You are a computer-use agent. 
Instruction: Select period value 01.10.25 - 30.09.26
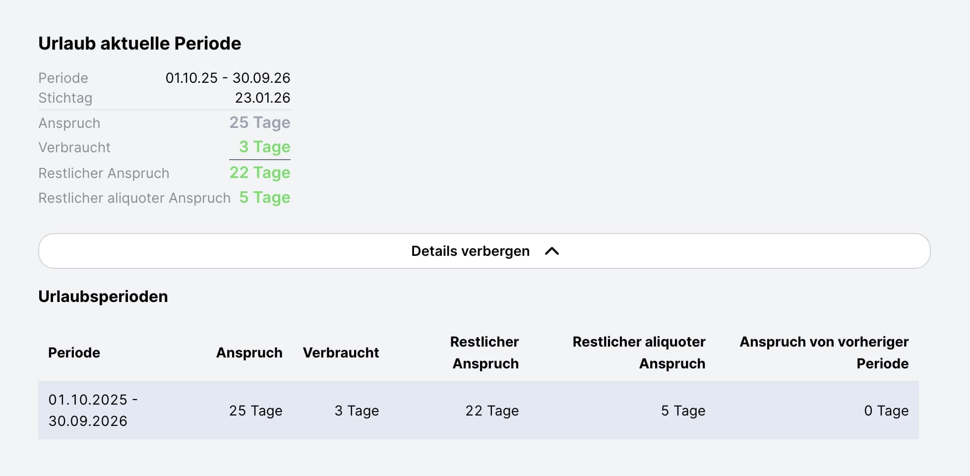coord(228,78)
